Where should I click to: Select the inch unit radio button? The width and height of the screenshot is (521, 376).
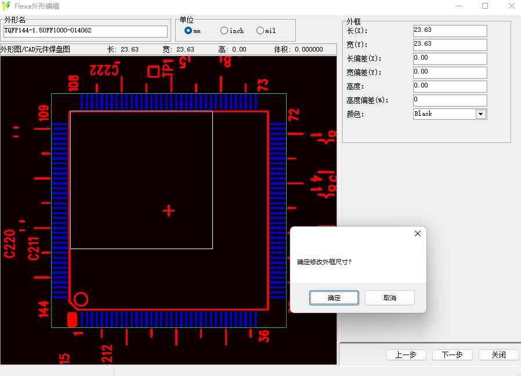coord(225,31)
